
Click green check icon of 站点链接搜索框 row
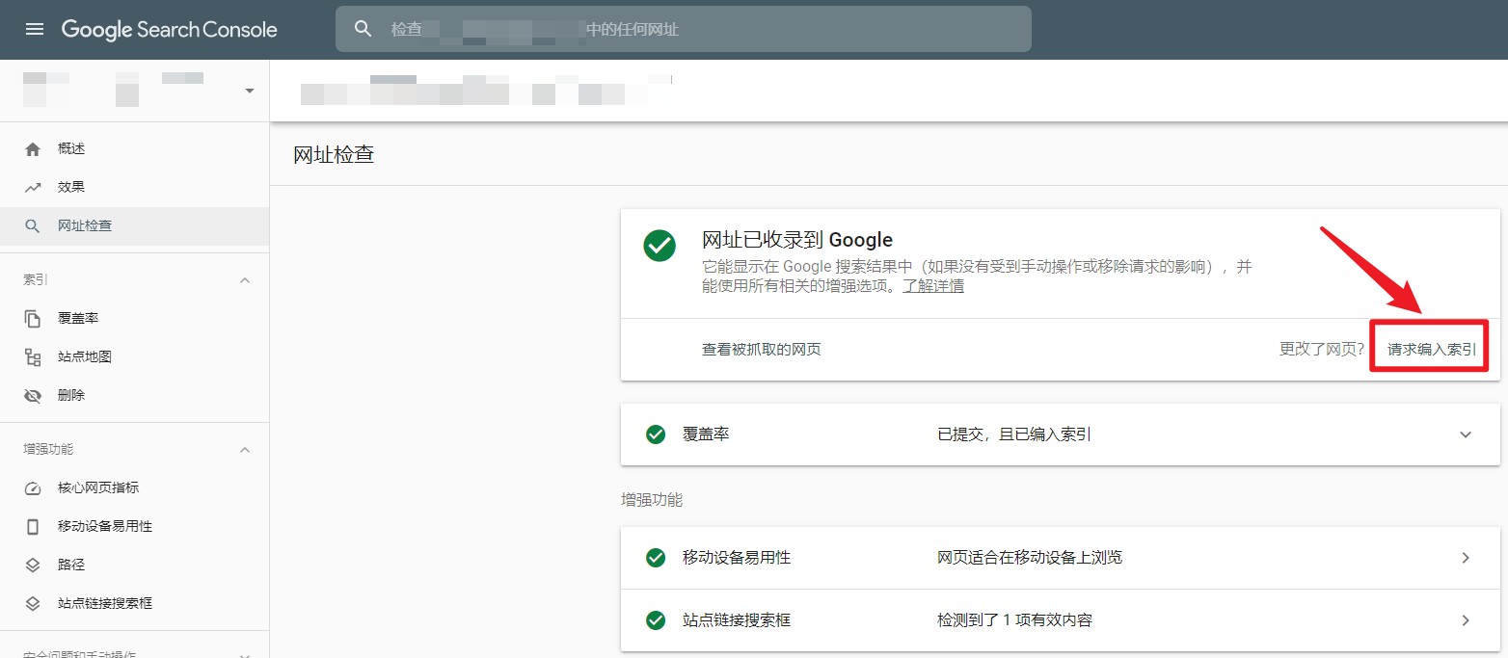click(x=656, y=620)
